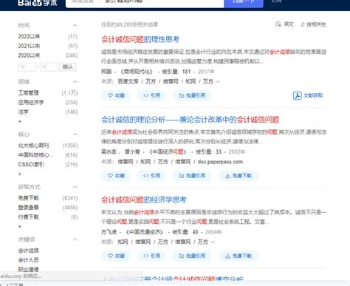Open the title 会计诚信问题的理性思考
350x286 pixels.
click(140, 39)
